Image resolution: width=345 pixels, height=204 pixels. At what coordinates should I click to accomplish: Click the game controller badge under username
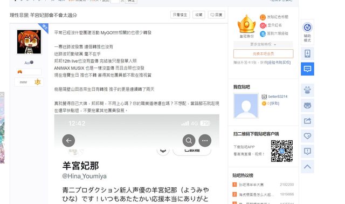(x=20, y=72)
